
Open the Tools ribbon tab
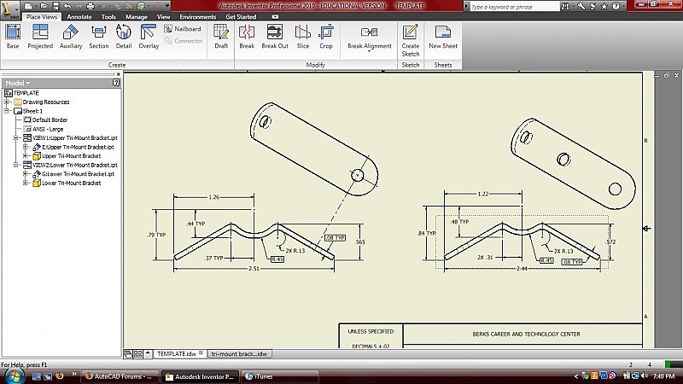[x=108, y=17]
